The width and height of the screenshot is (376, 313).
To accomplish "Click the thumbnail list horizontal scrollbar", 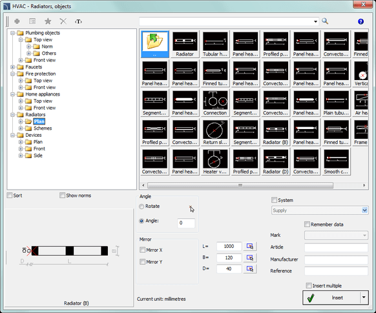I will pos(240,185).
